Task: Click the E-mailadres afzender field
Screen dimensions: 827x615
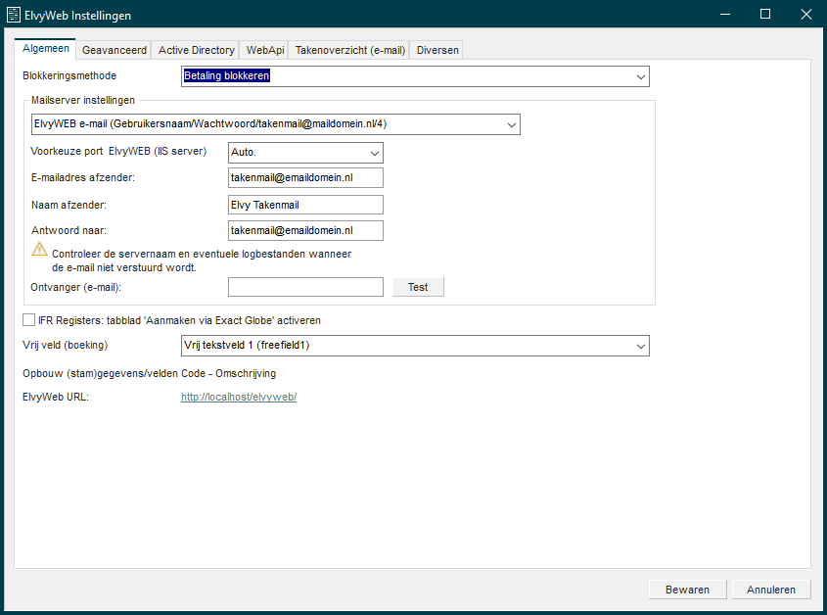Action: 305,178
